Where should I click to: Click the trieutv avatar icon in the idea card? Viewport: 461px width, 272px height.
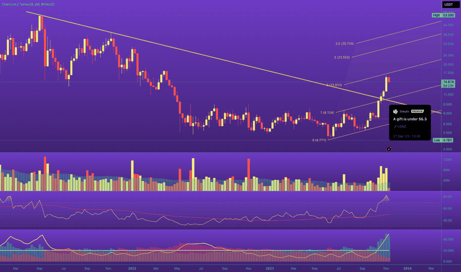(395, 111)
